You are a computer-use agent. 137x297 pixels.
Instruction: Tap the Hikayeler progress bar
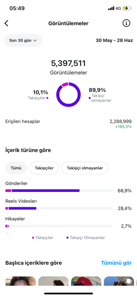point(59,226)
